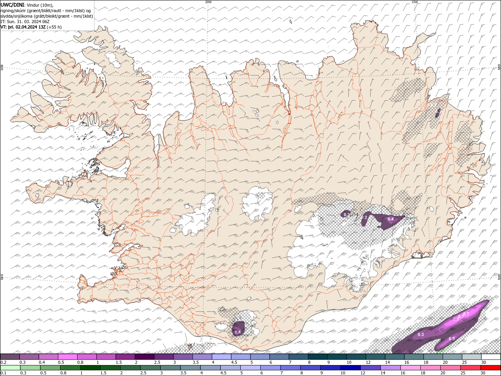501x376 pixels.
Task: Select the 'VT: þri. 02.04.2024 13Z' valid time
Action: (x=23, y=27)
